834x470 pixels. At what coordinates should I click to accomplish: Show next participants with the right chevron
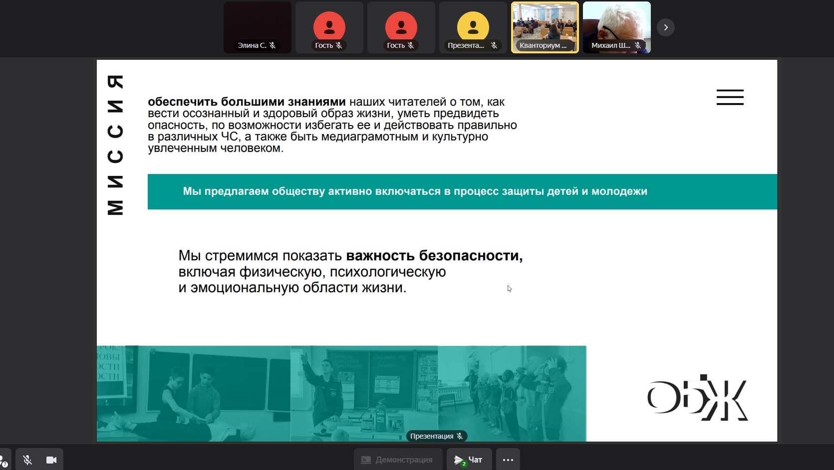pyautogui.click(x=665, y=27)
